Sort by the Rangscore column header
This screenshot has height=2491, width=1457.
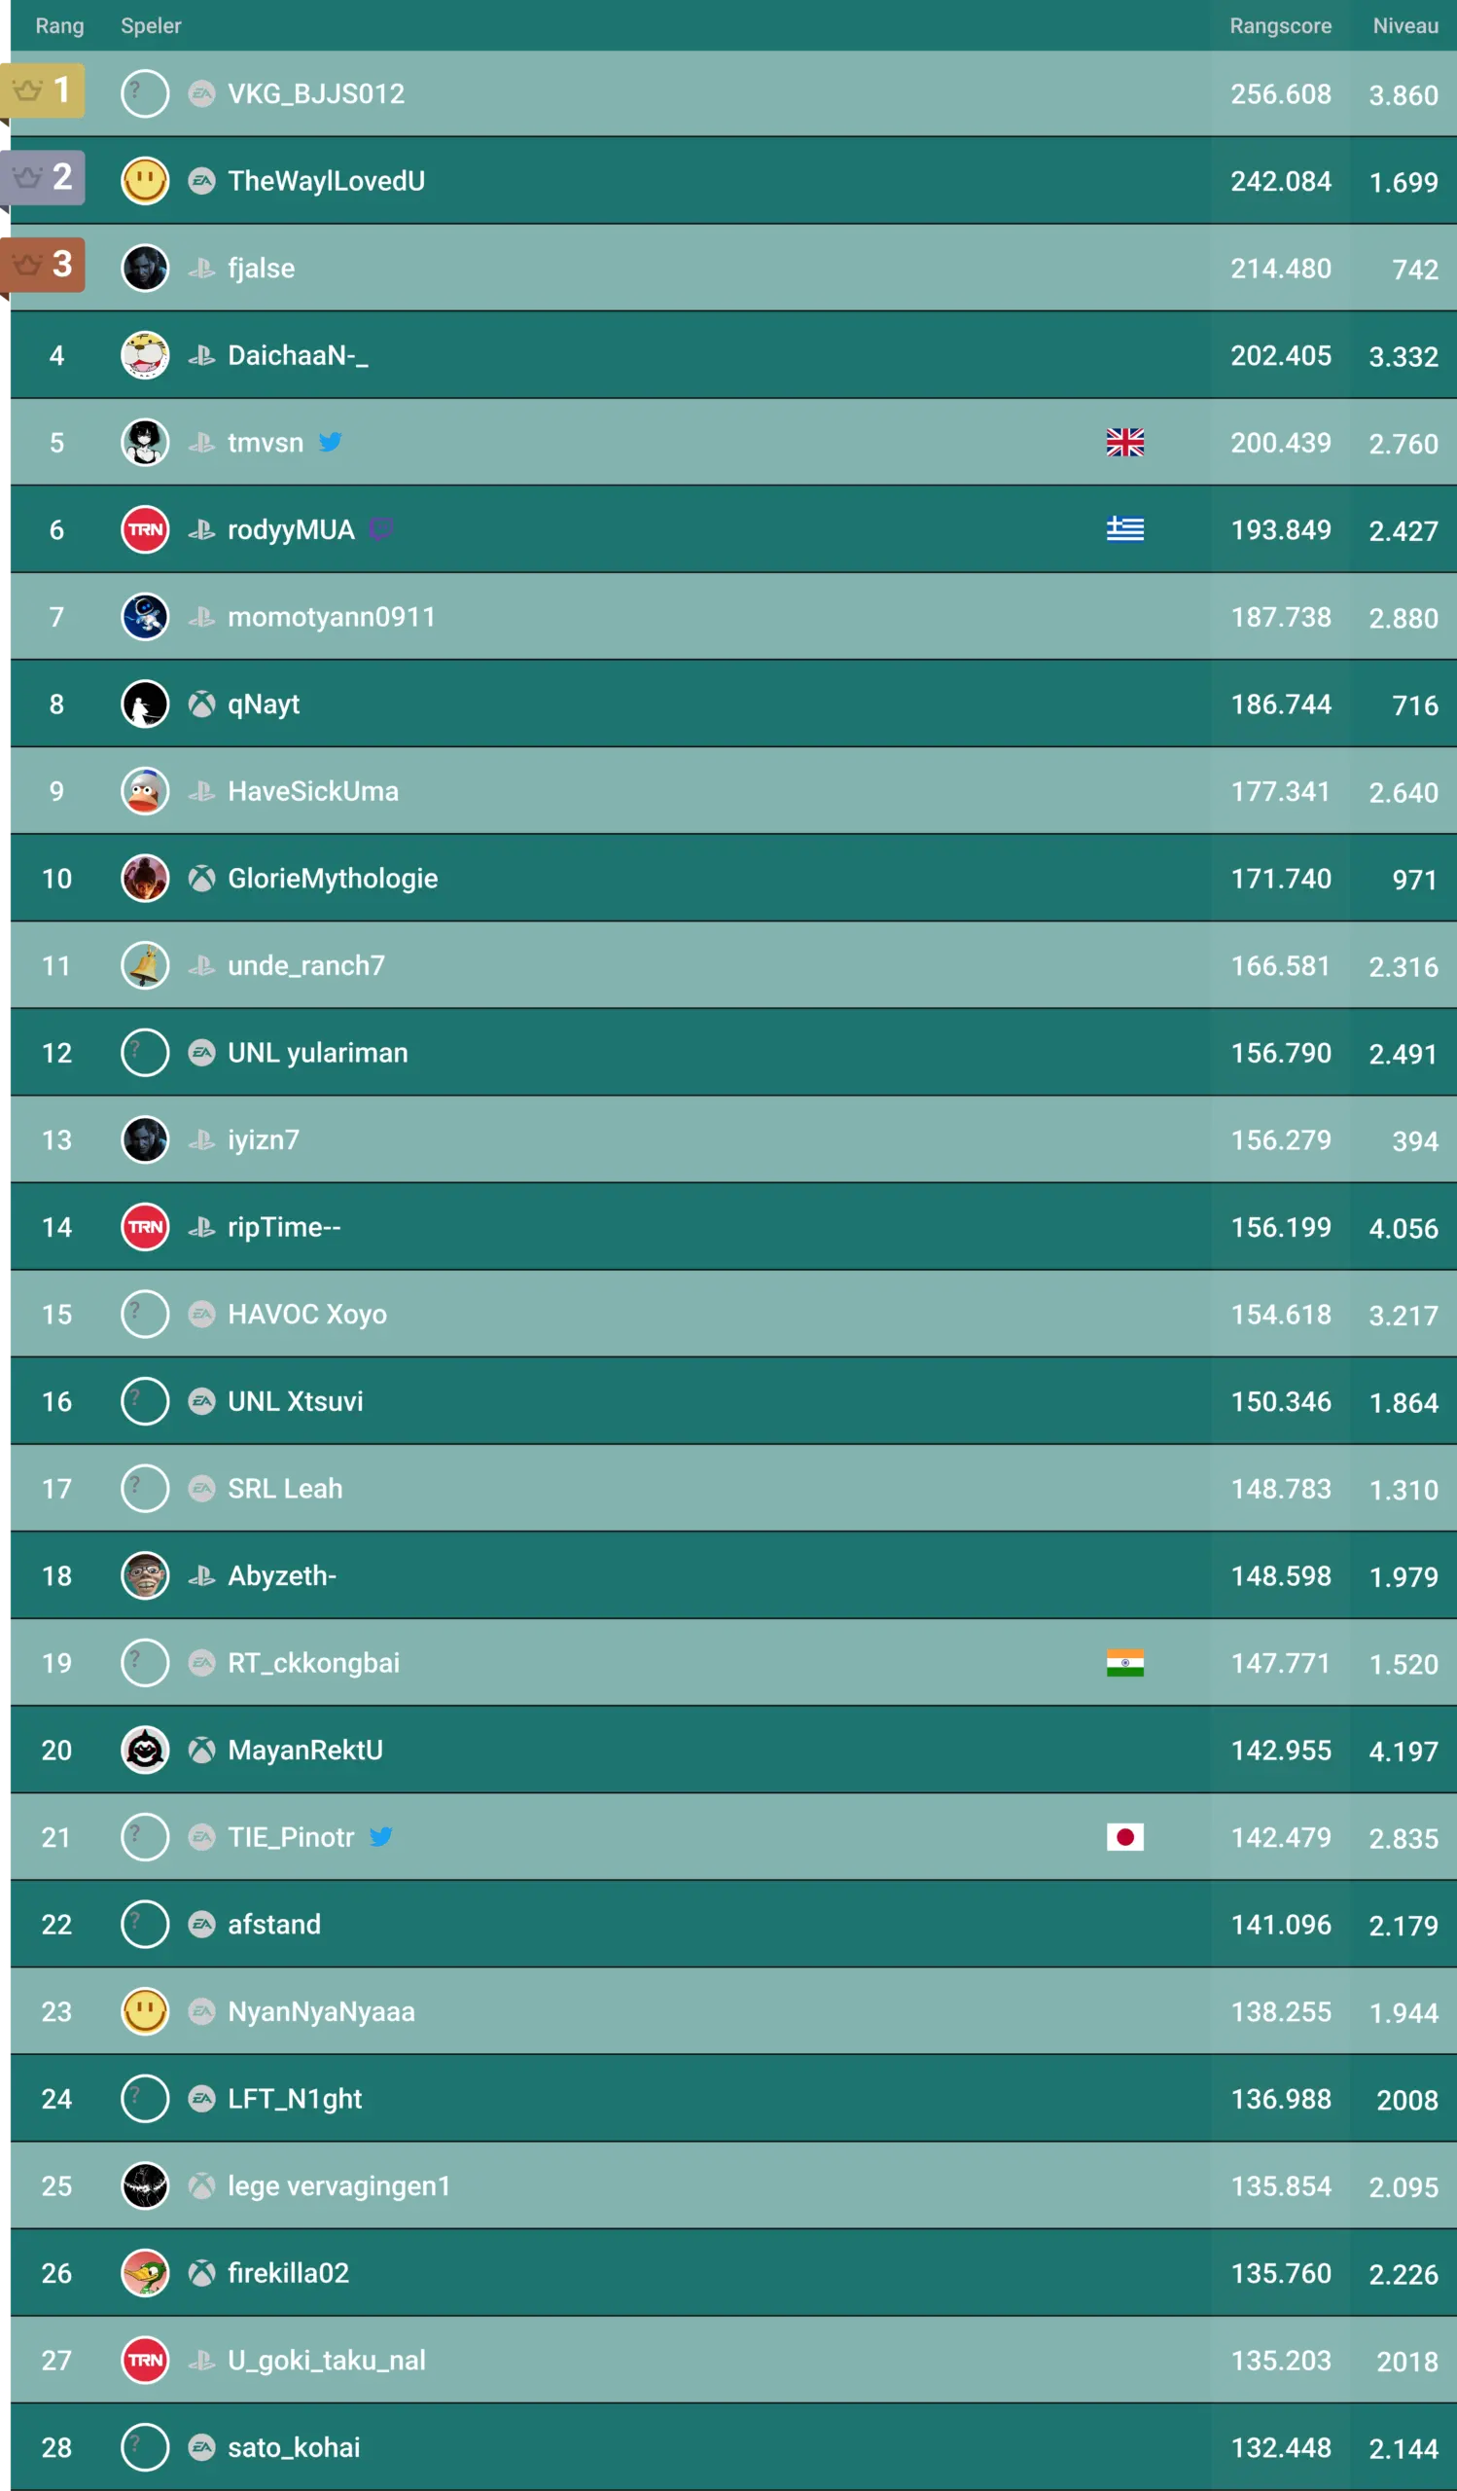point(1279,24)
